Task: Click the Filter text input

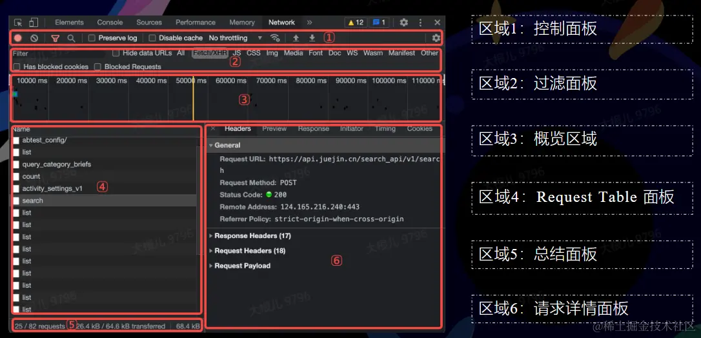Action: pos(59,53)
